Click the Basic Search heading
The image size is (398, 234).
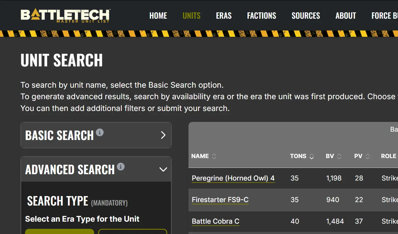coord(60,135)
